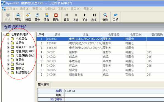Screen dimensions: 164x102
Task: Go to previous record with 上条
Action: click(76, 15)
